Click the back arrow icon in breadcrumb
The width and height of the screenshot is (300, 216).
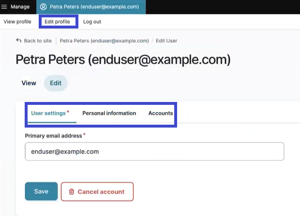coord(19,41)
